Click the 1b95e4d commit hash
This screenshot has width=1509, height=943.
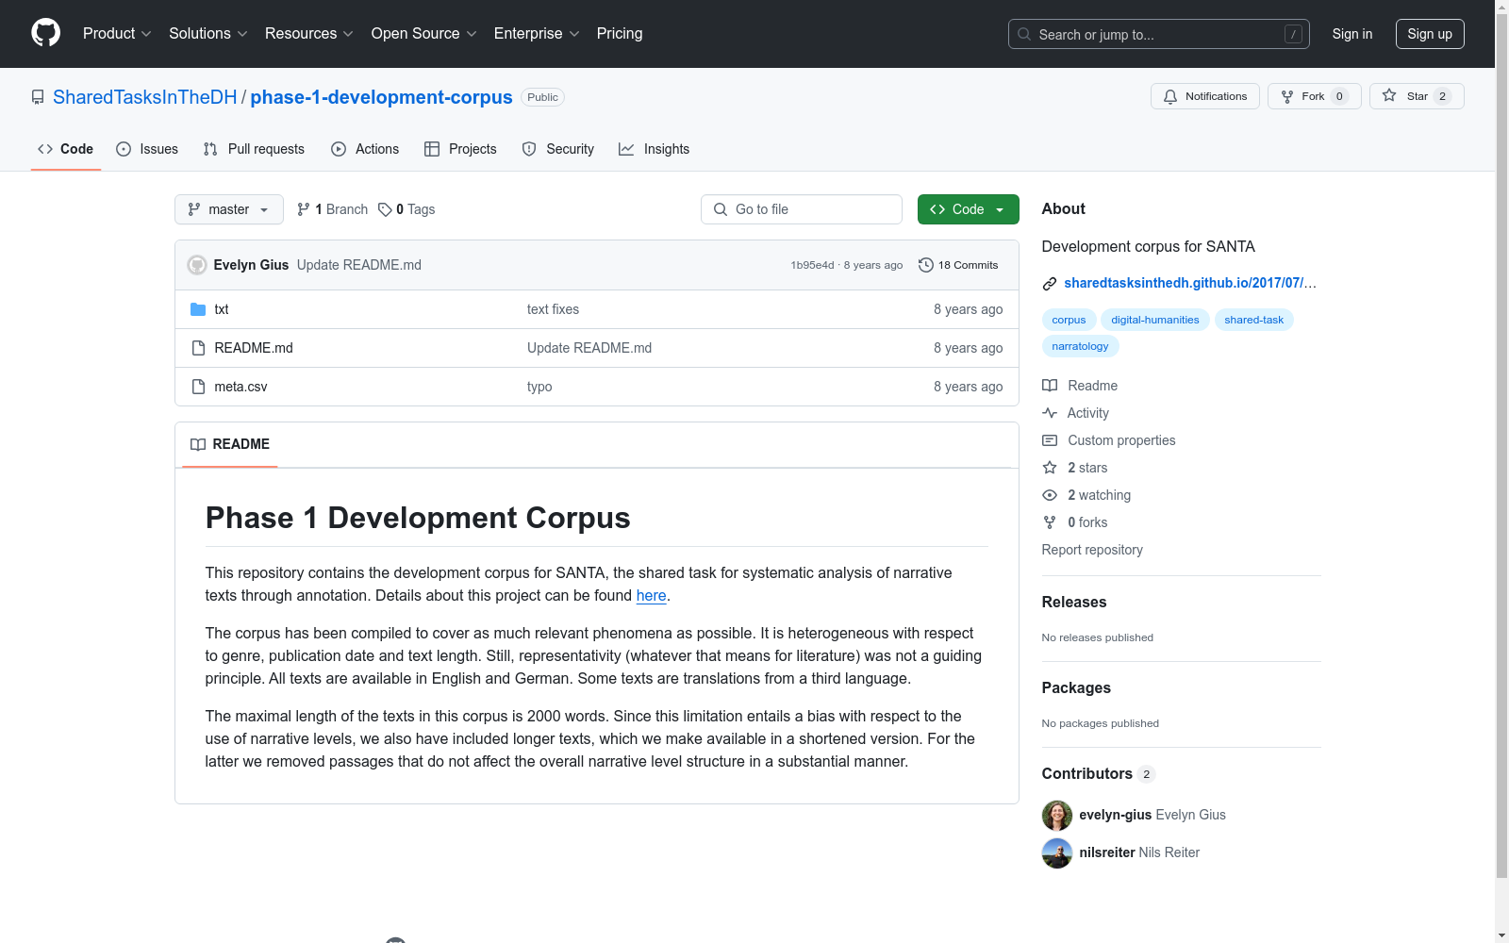pyautogui.click(x=813, y=265)
